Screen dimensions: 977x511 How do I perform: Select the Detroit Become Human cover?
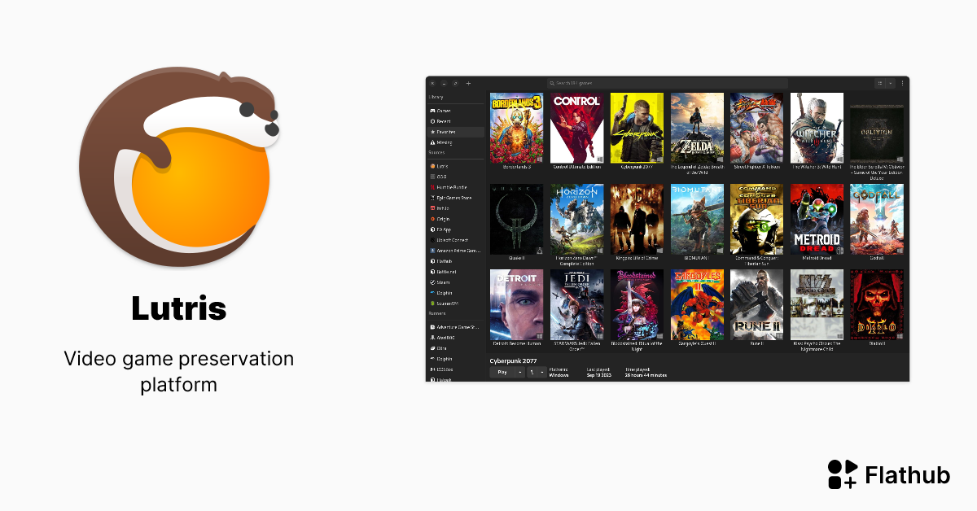[x=516, y=305]
